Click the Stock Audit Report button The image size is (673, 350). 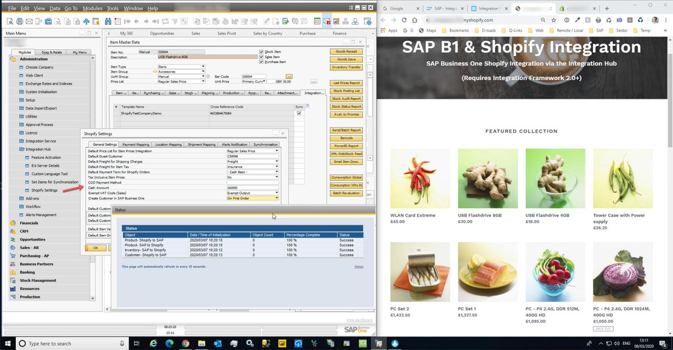tap(346, 99)
